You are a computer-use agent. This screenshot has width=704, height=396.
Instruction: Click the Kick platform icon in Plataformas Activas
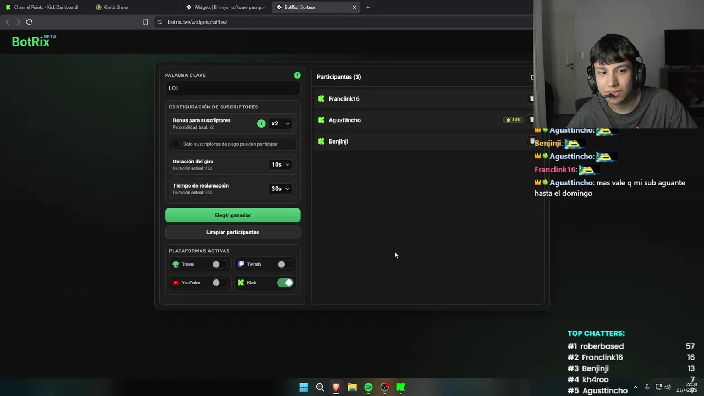[241, 283]
